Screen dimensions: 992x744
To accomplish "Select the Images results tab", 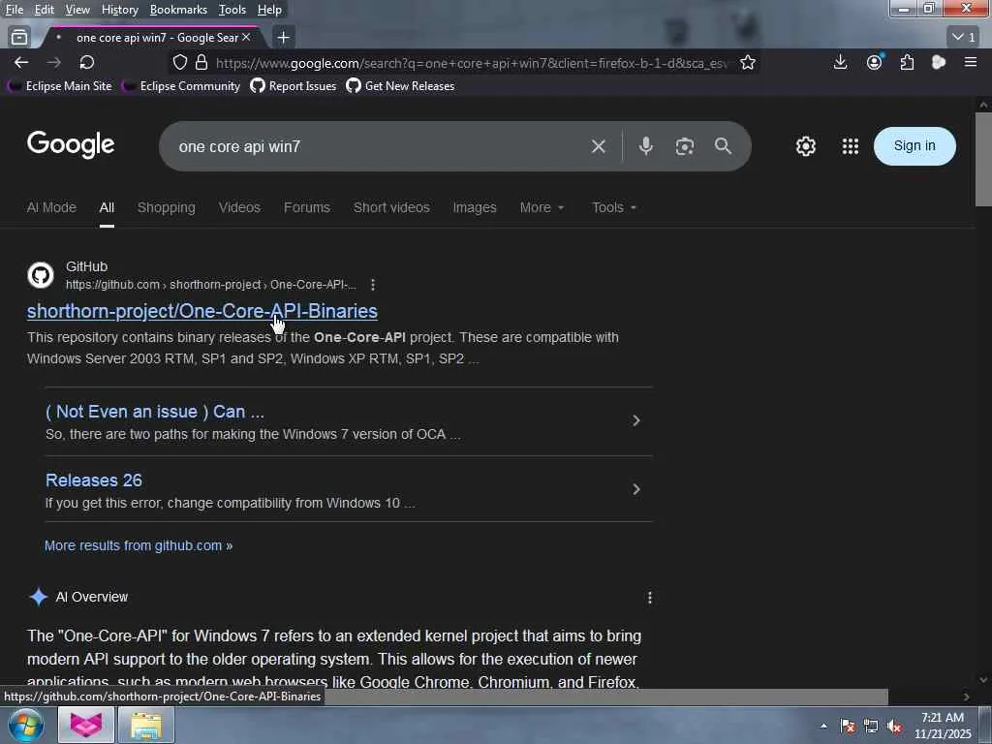I will click(475, 207).
